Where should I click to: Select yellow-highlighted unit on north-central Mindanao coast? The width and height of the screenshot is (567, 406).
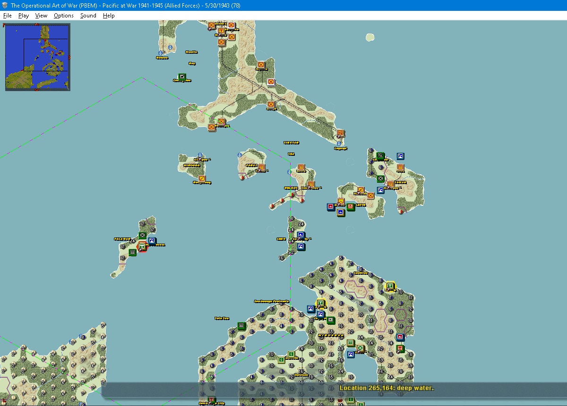(x=321, y=303)
